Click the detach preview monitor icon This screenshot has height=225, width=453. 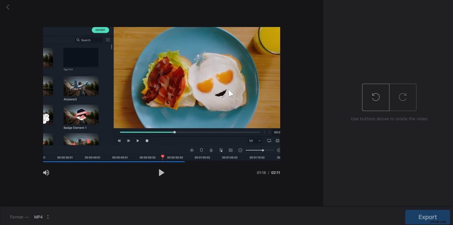269,141
